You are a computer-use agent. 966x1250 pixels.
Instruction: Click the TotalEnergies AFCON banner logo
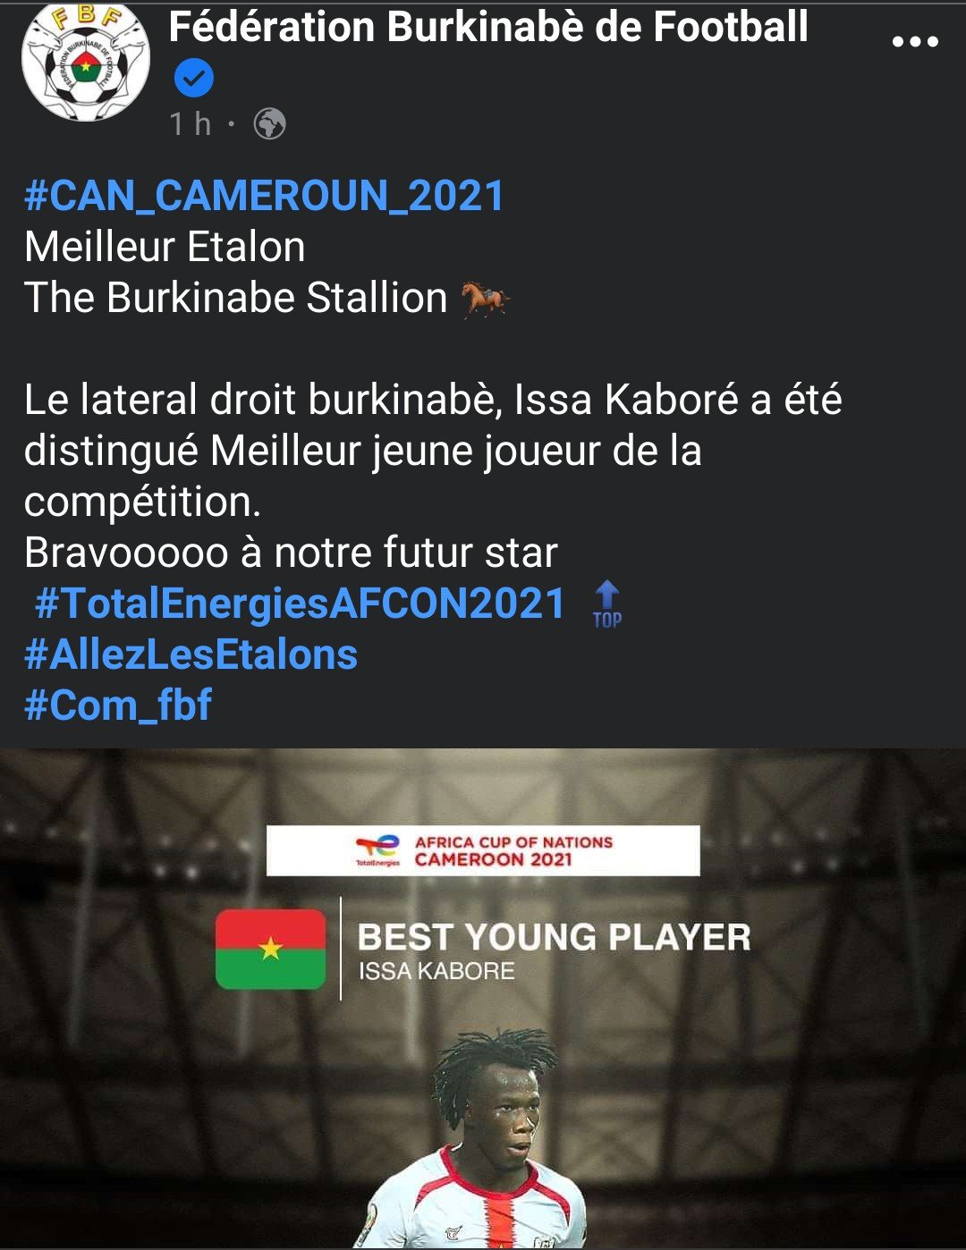coord(483,850)
